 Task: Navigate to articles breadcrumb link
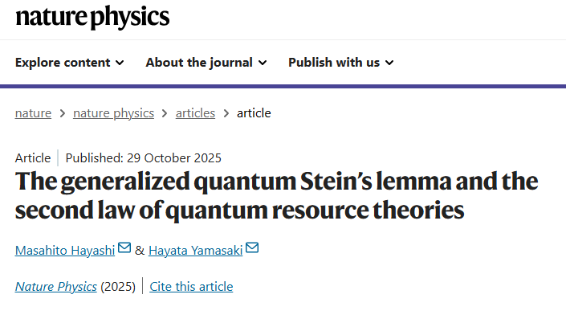coord(195,113)
